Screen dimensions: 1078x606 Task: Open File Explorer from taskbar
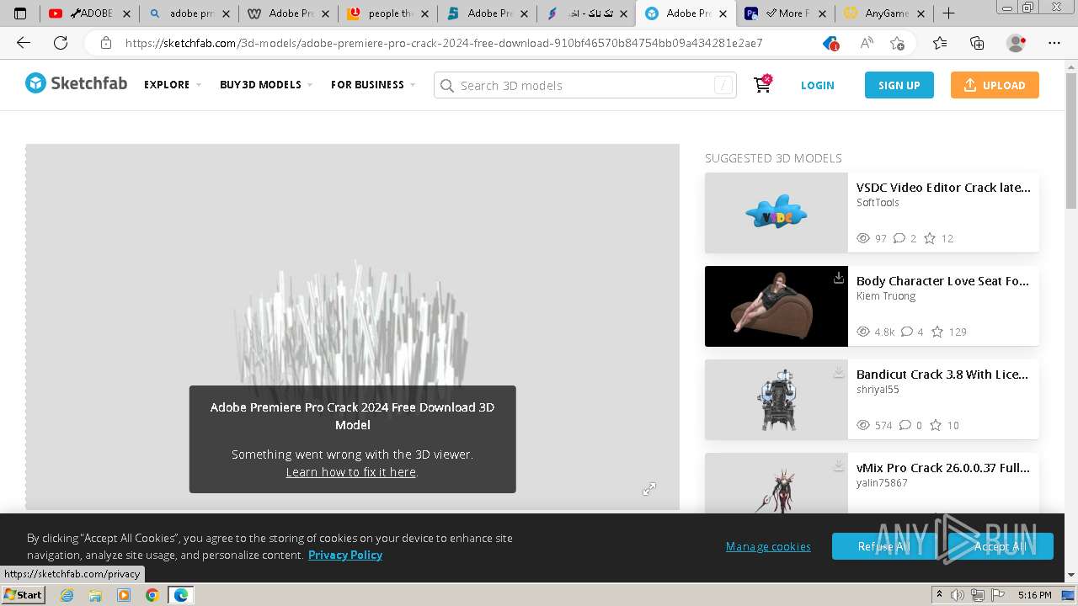point(95,595)
